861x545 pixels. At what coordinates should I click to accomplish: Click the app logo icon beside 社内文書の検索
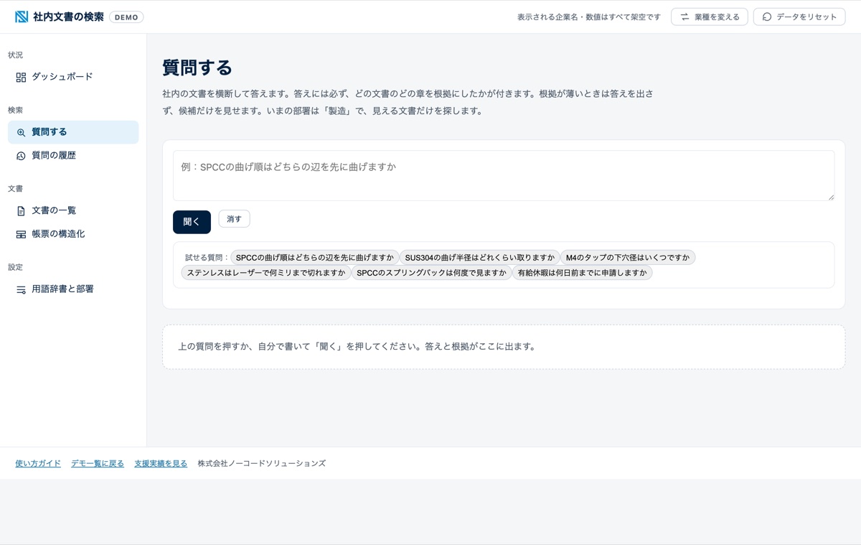[x=22, y=17]
